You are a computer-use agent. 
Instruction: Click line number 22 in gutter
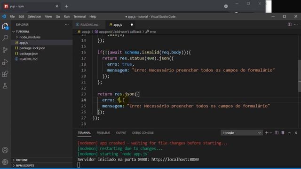(84, 88)
